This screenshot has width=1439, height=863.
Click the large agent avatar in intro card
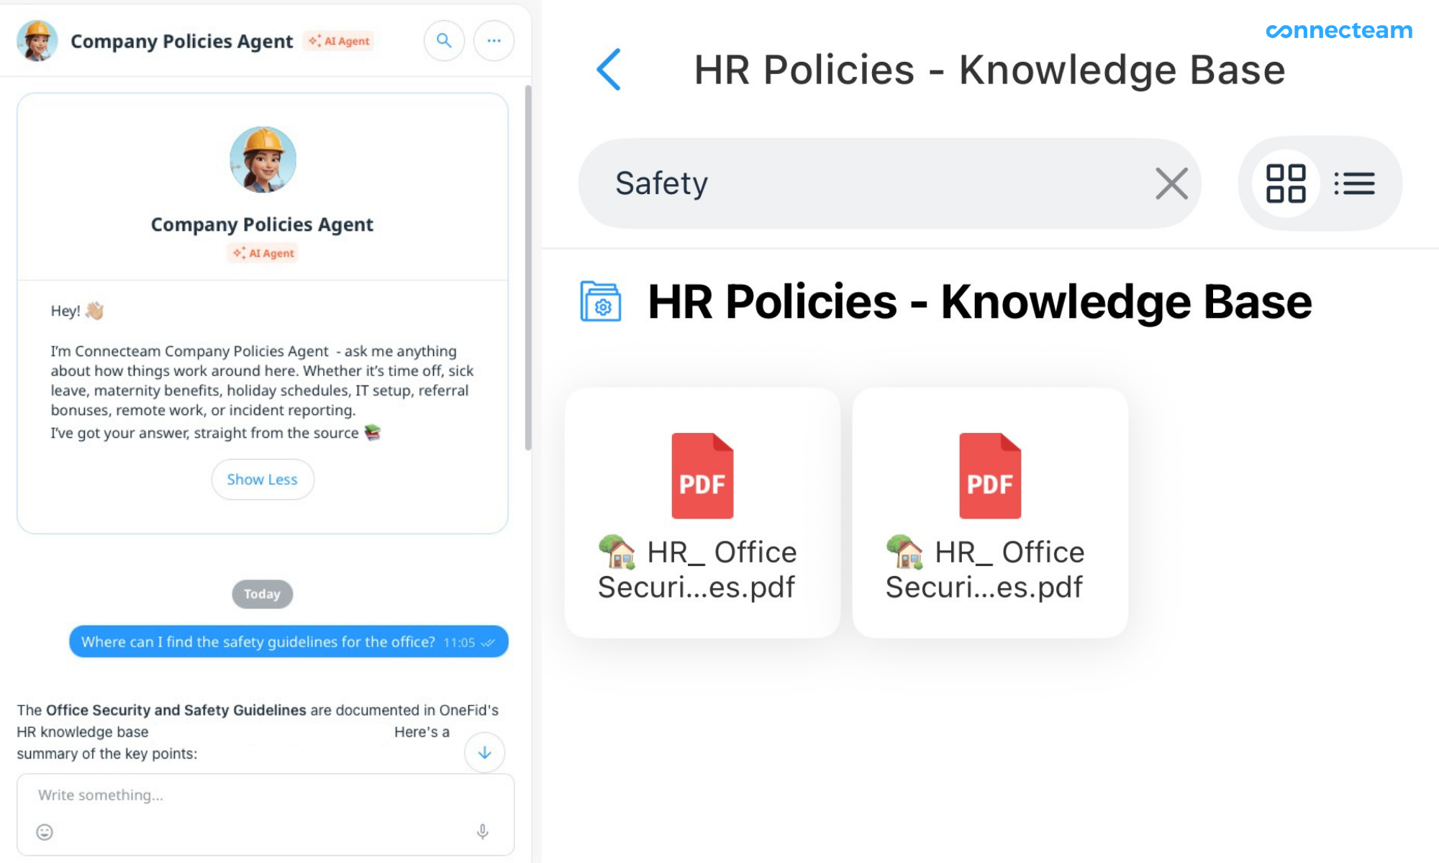click(x=263, y=160)
